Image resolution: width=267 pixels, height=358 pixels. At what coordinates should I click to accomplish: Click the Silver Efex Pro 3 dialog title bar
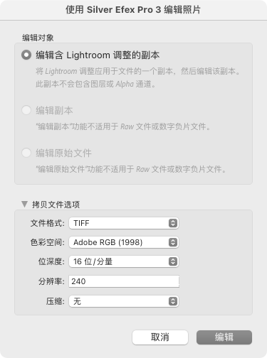point(133,10)
